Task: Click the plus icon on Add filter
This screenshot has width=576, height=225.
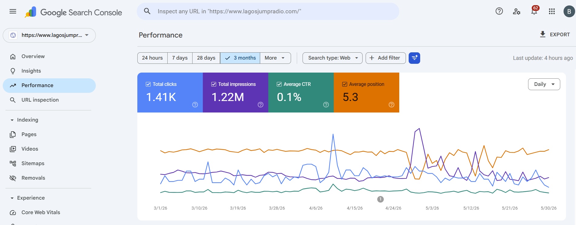Action: coord(372,58)
